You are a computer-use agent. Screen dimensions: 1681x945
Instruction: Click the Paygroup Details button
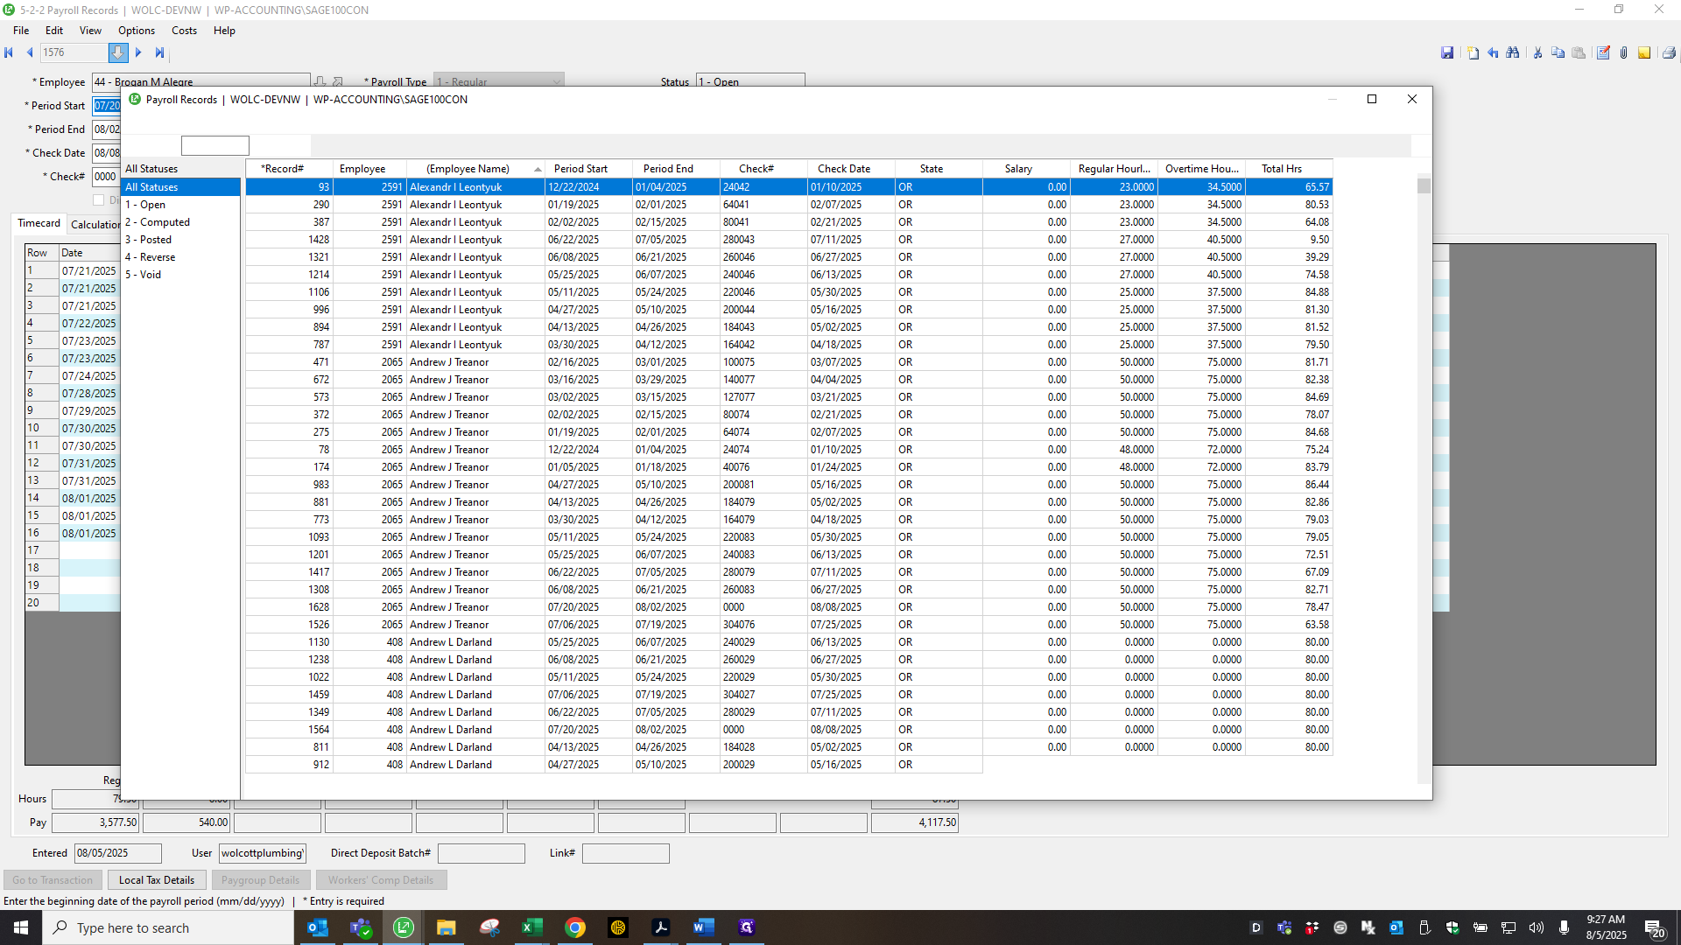[260, 880]
